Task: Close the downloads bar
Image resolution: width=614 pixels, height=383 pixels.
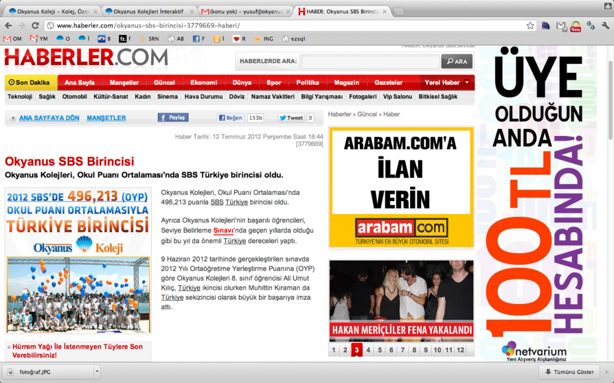Action: [607, 372]
